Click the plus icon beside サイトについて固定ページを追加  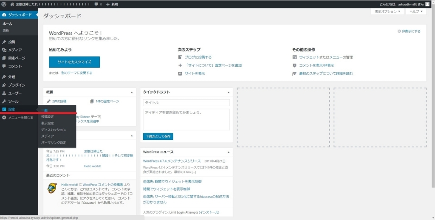coord(180,65)
